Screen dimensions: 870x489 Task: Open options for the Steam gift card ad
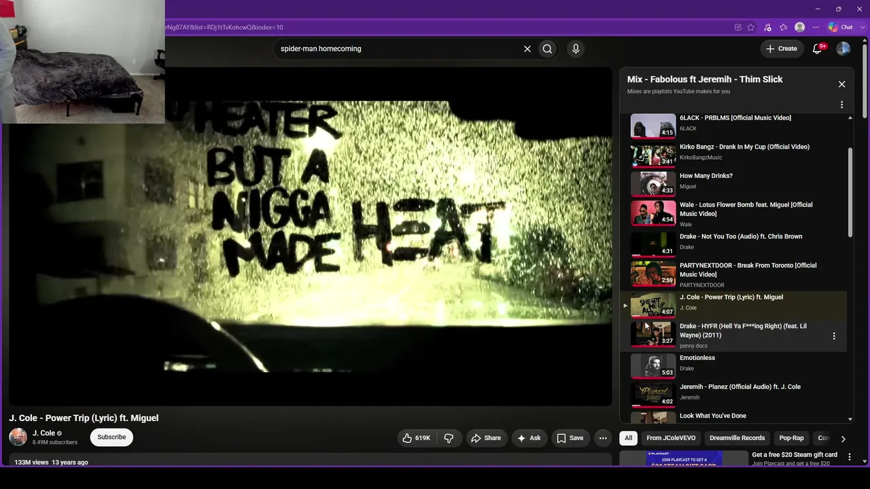[849, 457]
